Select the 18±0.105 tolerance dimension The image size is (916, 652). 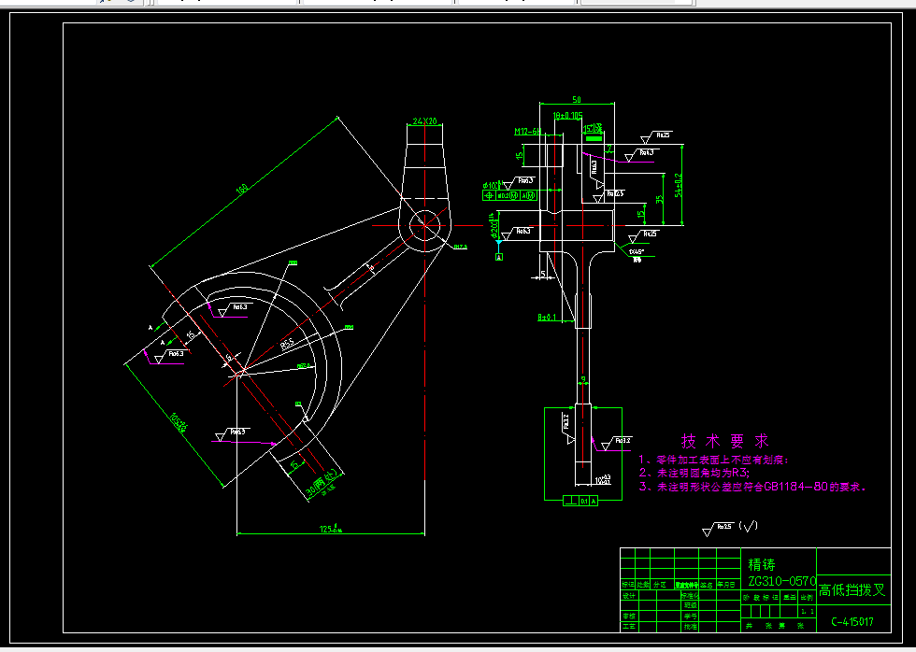568,116
